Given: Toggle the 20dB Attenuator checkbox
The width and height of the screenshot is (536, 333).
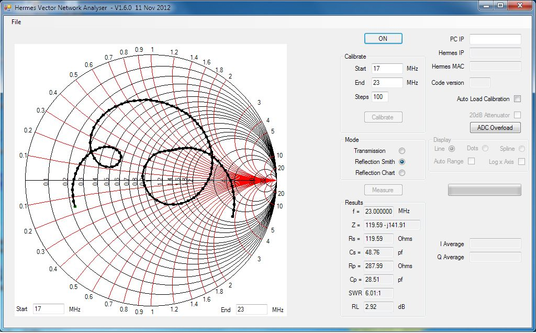Looking at the screenshot, I should pyautogui.click(x=516, y=115).
